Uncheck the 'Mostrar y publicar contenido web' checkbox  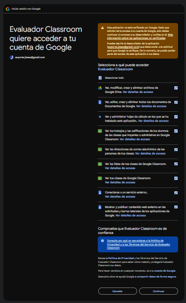pos(176,207)
